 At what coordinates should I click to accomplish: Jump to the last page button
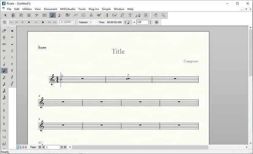(65, 147)
